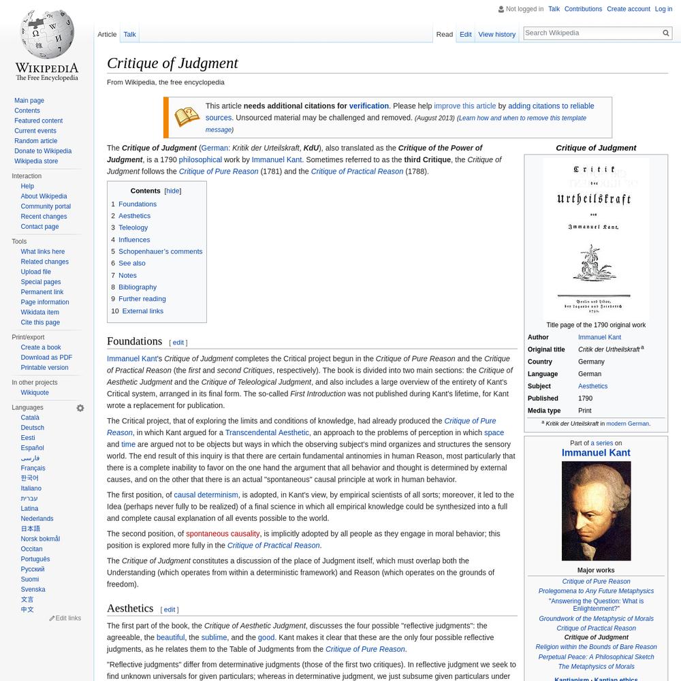Open the Wikiquote project link
681x681 pixels.
[x=35, y=393]
